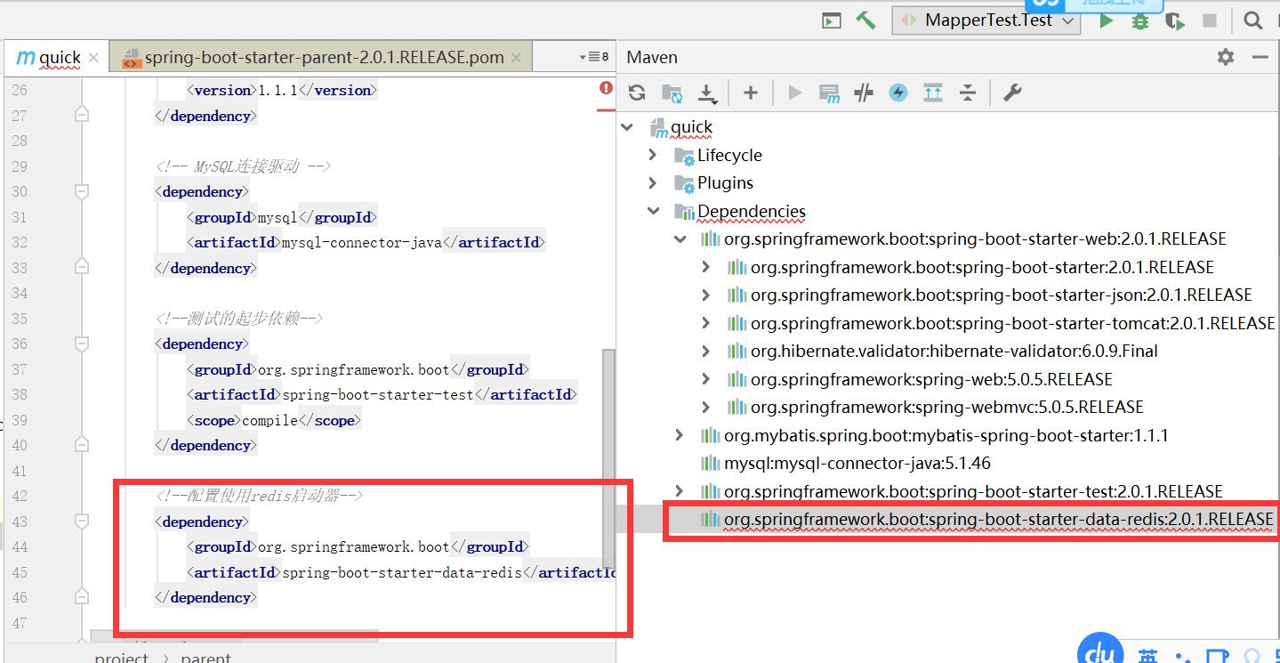The image size is (1280, 663).
Task: Execute Maven goal icon
Action: pyautogui.click(x=830, y=93)
